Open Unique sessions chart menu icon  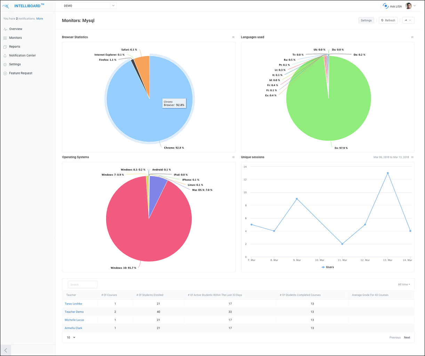(x=412, y=157)
